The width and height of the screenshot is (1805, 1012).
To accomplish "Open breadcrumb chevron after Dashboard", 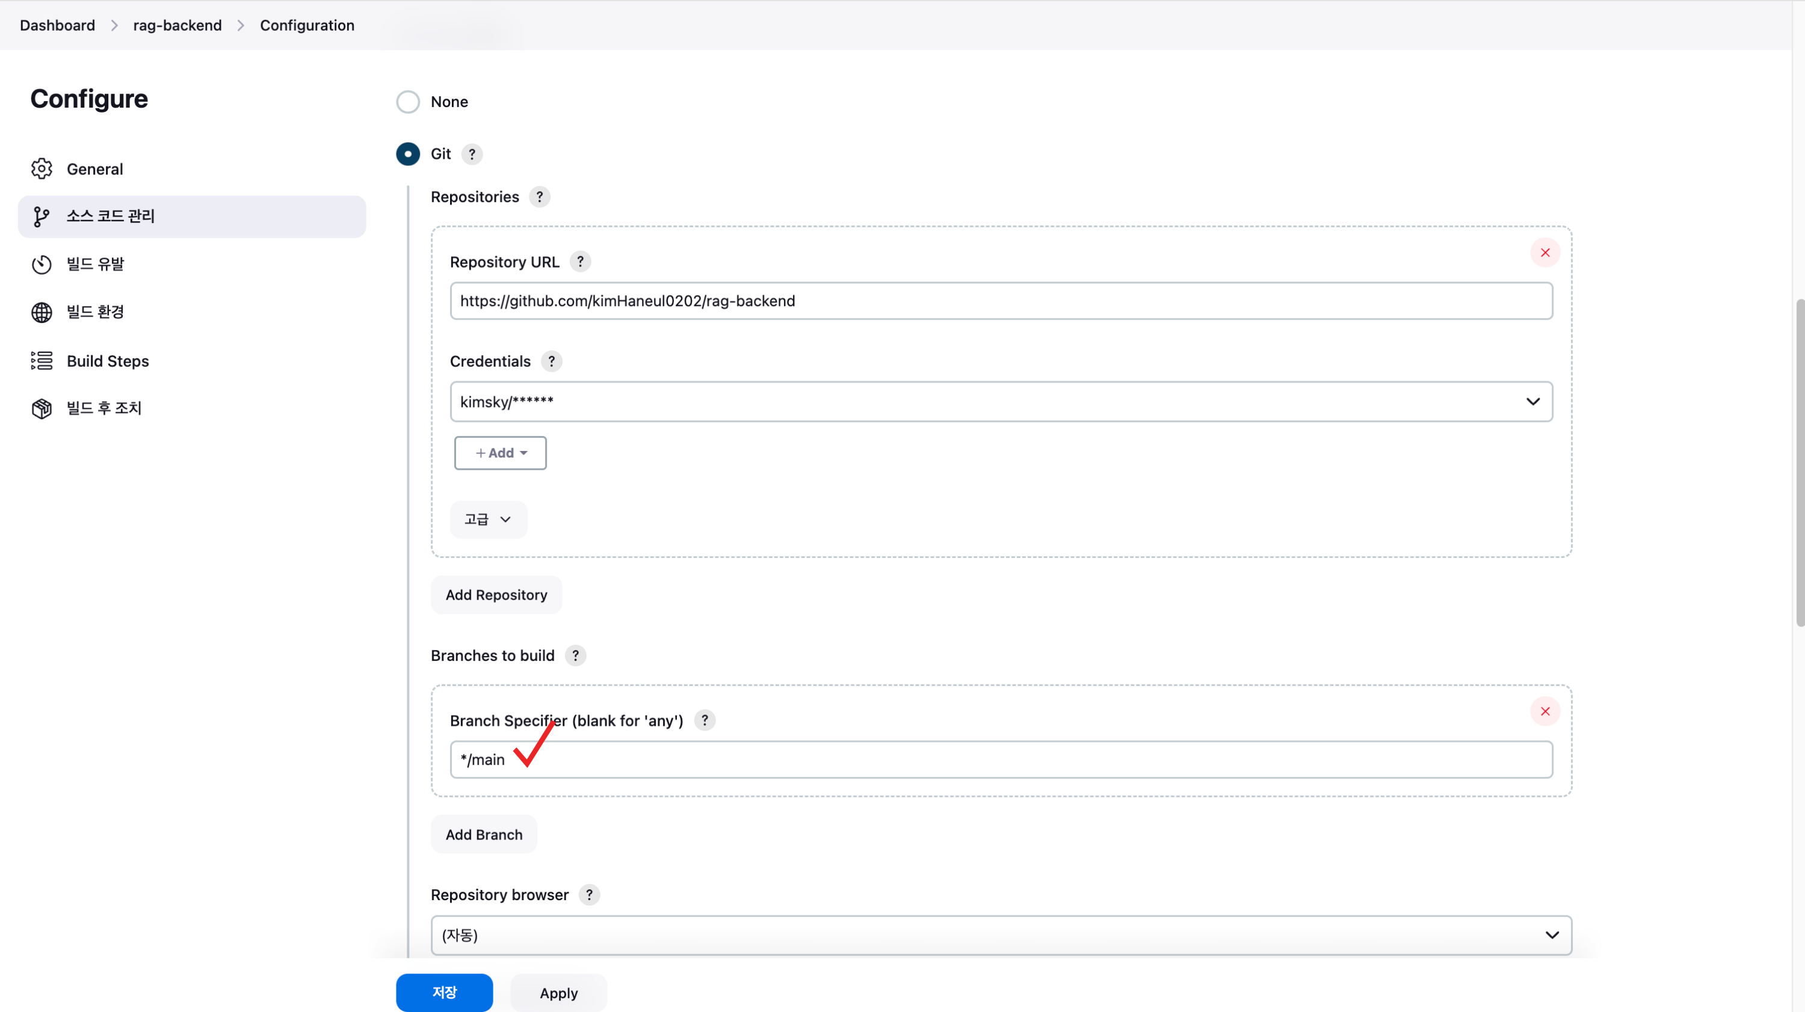I will point(114,25).
